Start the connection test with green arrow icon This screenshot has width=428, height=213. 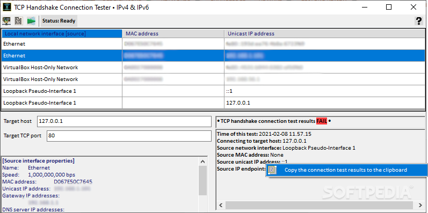click(31, 21)
